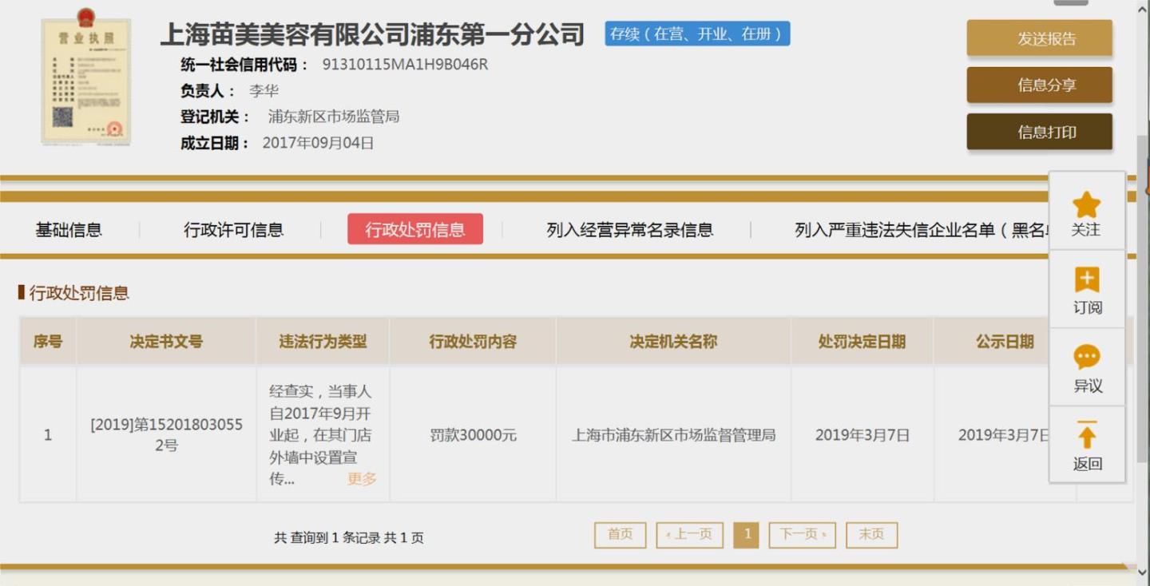The width and height of the screenshot is (1150, 586).
Task: Click the 异议 speech bubble icon
Action: [1087, 357]
